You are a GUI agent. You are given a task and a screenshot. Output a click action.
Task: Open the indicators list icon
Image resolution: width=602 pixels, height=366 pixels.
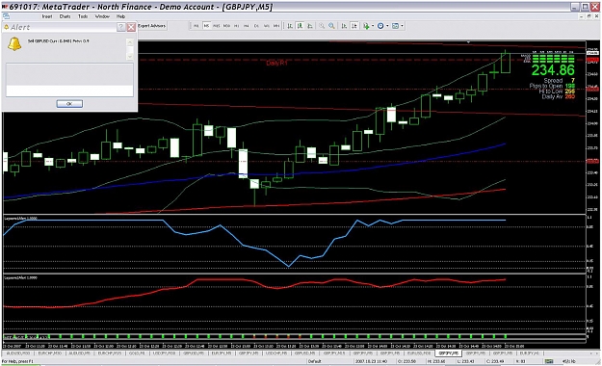coord(366,26)
